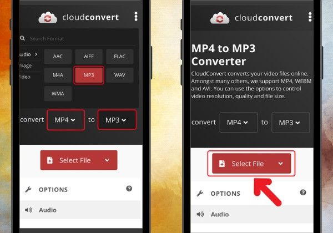Choose the M4A format
The width and height of the screenshot is (333, 233).
click(58, 75)
